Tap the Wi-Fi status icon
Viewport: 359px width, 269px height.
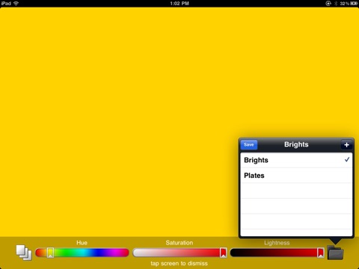16,3
